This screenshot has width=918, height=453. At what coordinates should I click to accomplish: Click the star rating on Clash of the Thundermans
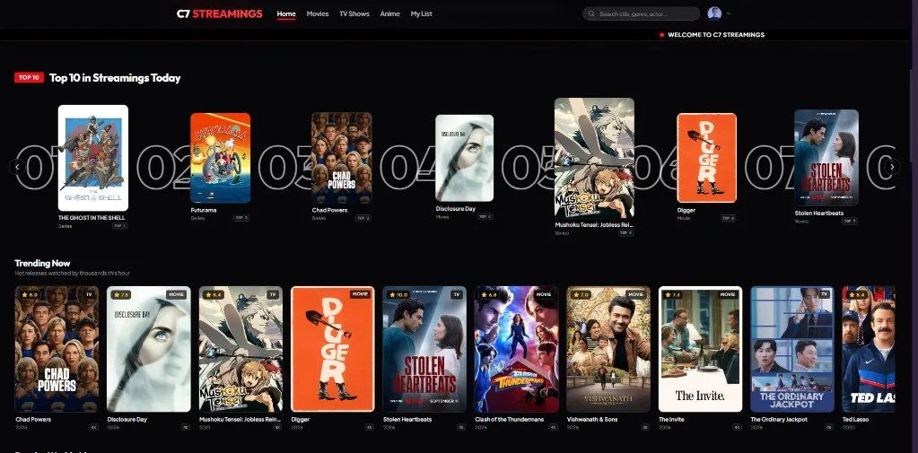(x=489, y=294)
